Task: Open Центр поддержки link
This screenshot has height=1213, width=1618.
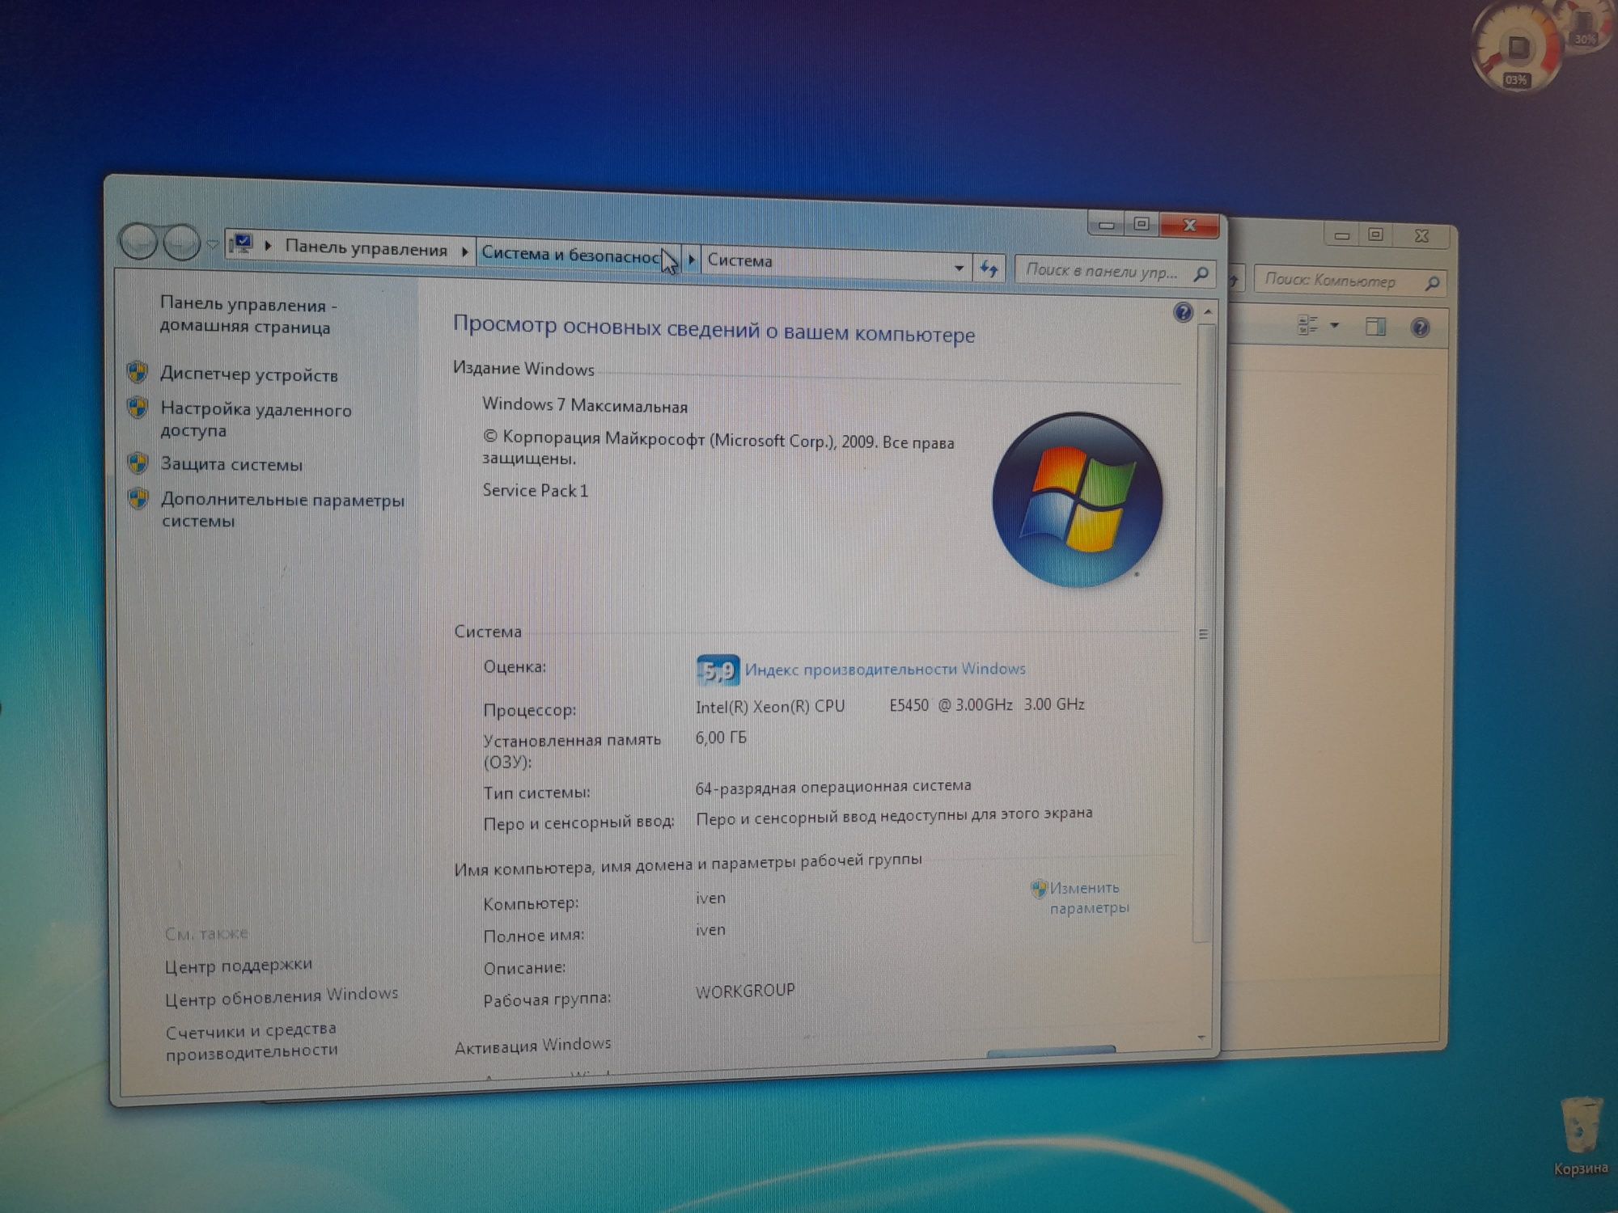Action: [x=239, y=965]
